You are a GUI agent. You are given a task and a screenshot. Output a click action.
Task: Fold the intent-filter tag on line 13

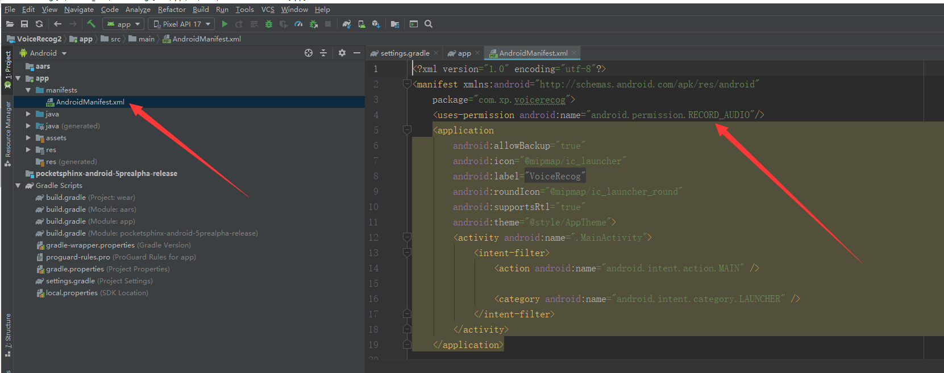point(407,253)
